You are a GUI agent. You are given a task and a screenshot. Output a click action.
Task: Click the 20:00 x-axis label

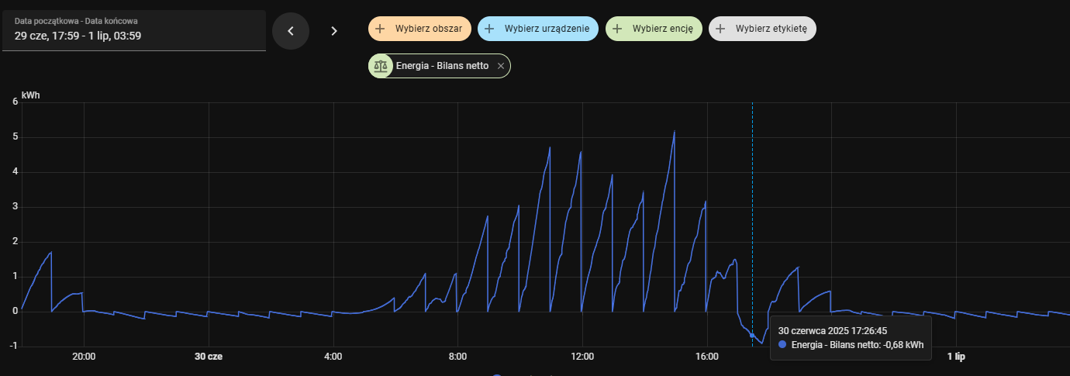coord(84,357)
